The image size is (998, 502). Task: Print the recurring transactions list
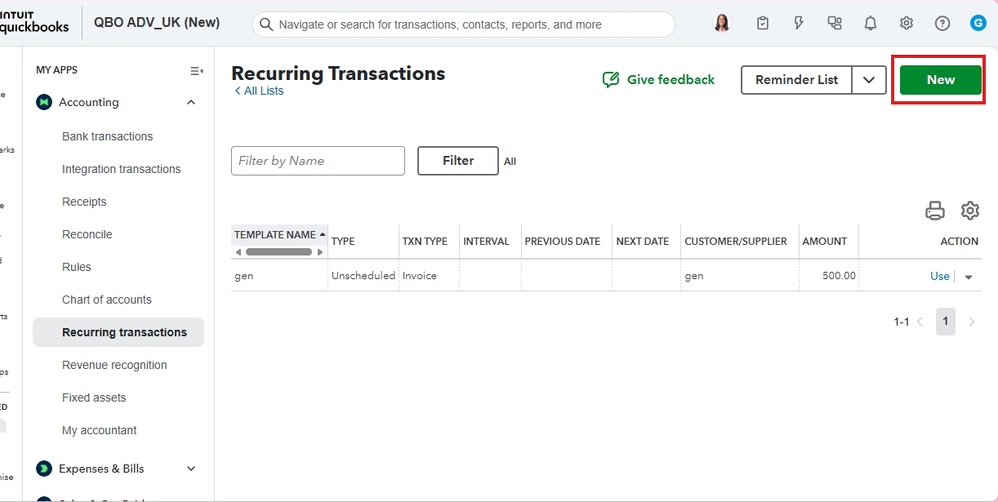(x=935, y=211)
